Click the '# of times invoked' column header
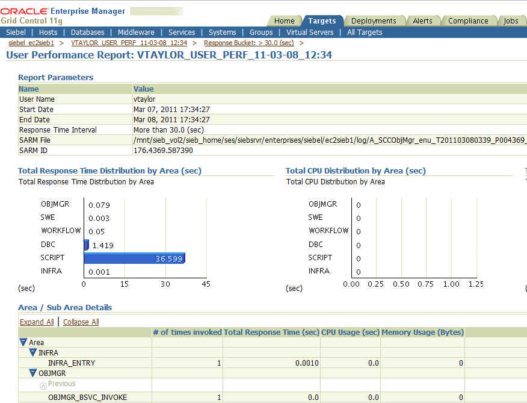 (187, 333)
